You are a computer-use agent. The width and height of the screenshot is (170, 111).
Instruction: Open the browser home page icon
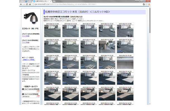click(30, 4)
